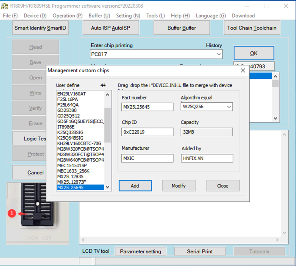Click the Modify button

[179, 186]
